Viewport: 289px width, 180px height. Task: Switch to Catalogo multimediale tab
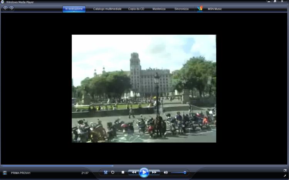coord(108,9)
